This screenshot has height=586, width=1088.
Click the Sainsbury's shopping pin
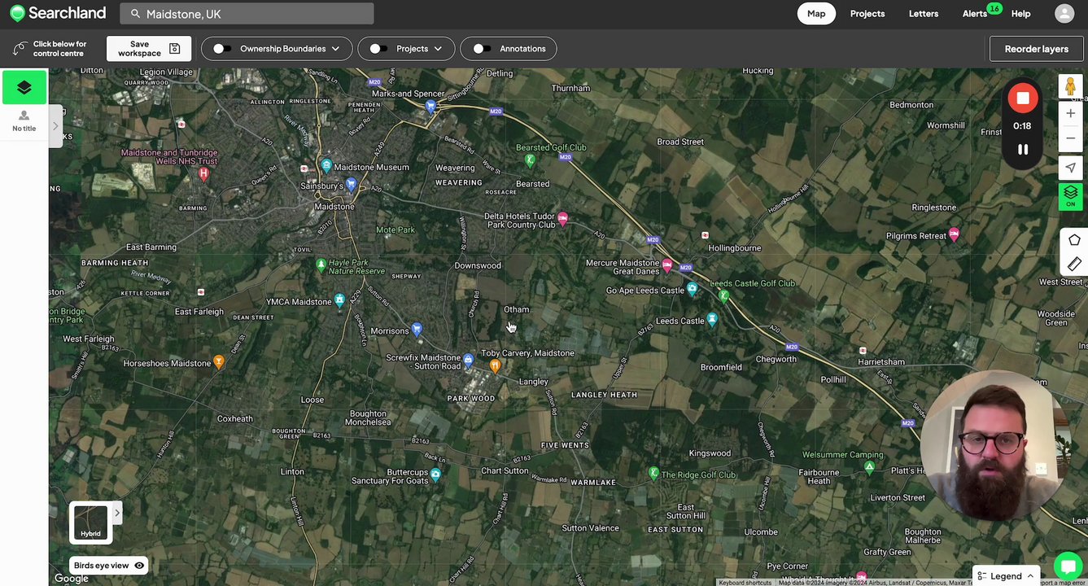(352, 185)
